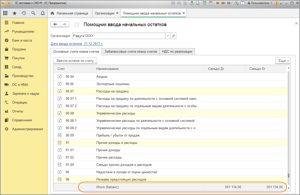
Task: Open the History clock icon
Action: coord(24,13)
